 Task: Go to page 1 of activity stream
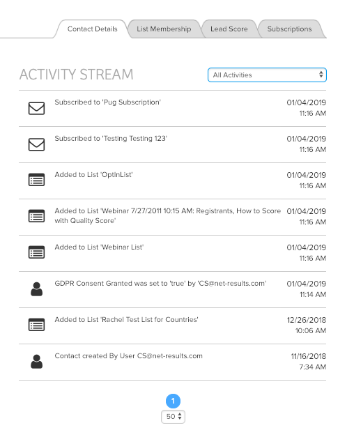click(173, 401)
